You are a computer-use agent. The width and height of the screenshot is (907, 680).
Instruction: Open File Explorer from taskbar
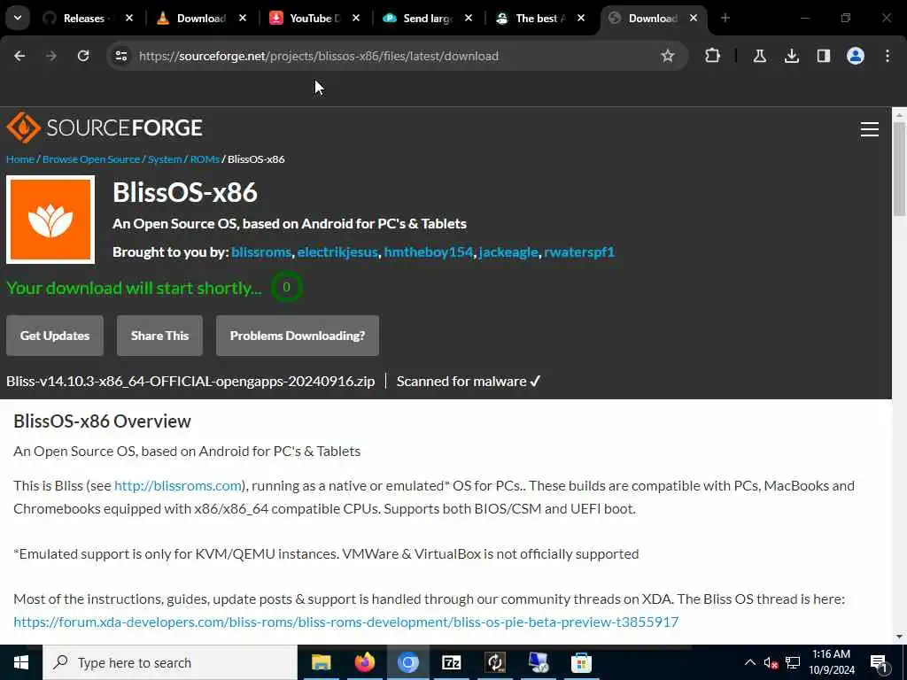(x=321, y=662)
